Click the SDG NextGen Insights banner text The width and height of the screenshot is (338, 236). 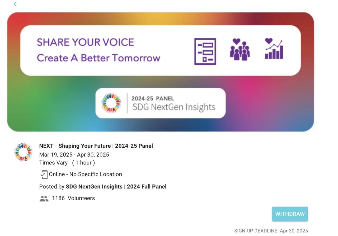point(174,107)
